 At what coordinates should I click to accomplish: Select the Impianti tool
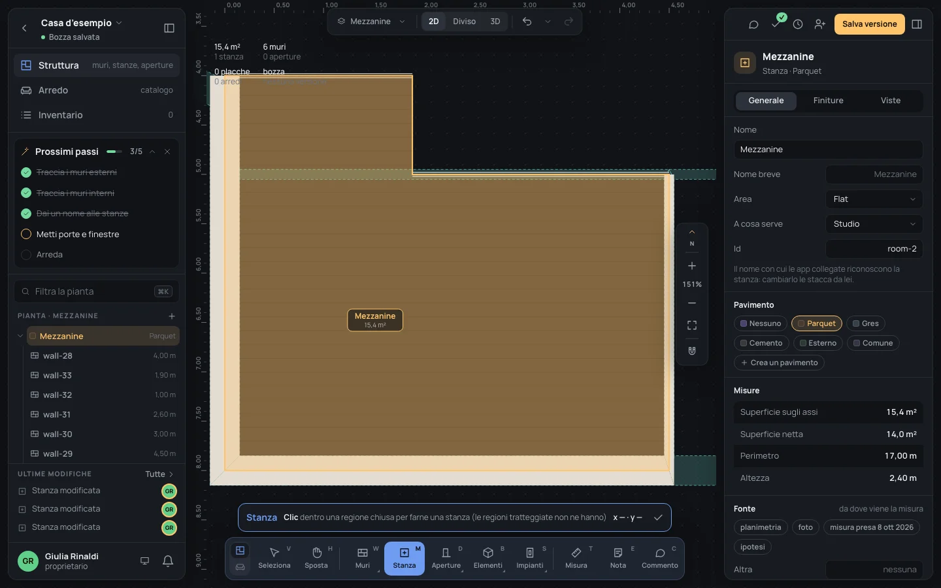pyautogui.click(x=530, y=559)
